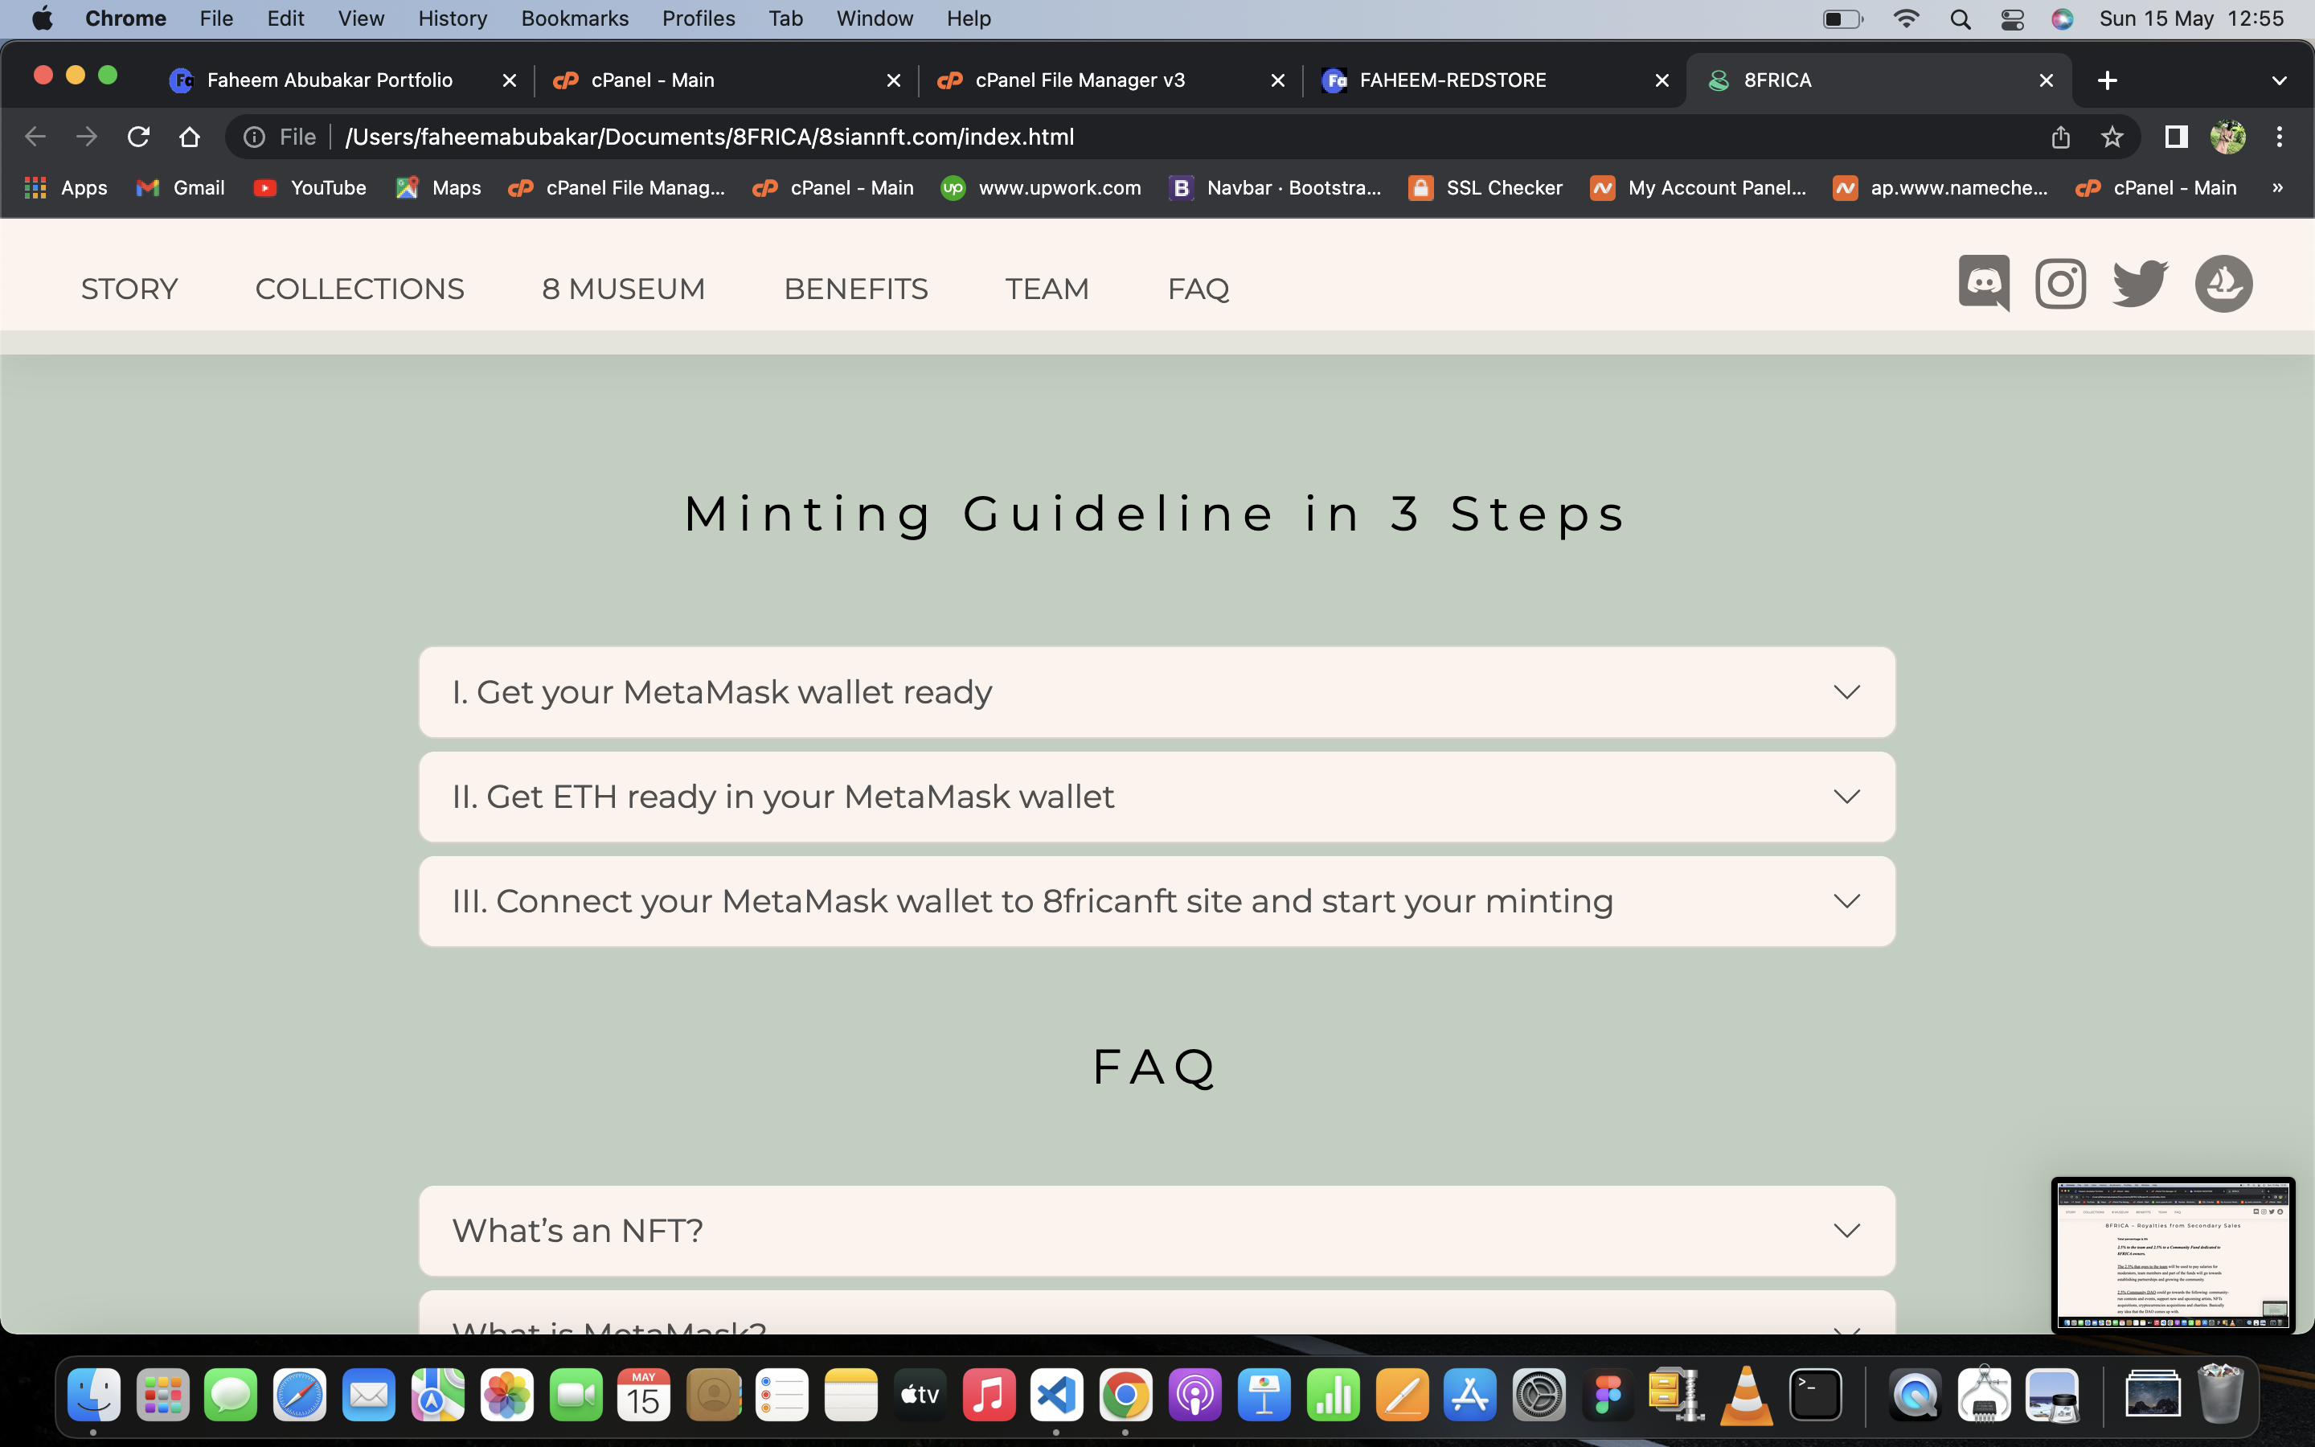The width and height of the screenshot is (2315, 1447).
Task: Open the Profiles menu
Action: (x=699, y=19)
